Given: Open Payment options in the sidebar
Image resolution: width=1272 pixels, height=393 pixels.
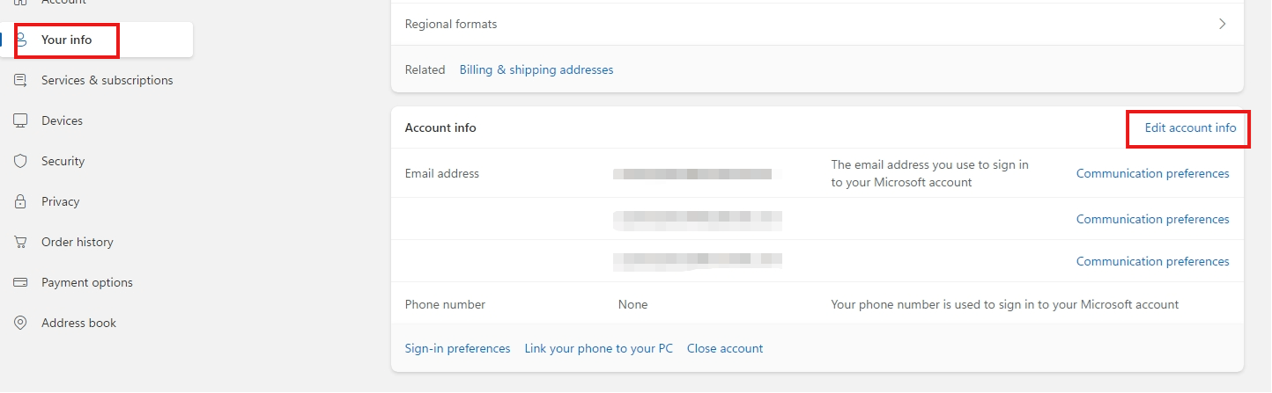Looking at the screenshot, I should (86, 282).
